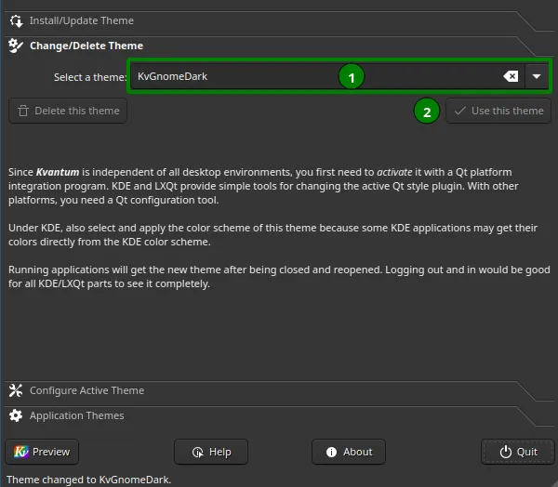Click the Use this theme button
The image size is (558, 487).
tap(498, 111)
